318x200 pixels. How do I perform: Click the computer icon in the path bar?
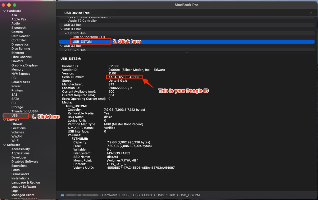[62, 195]
